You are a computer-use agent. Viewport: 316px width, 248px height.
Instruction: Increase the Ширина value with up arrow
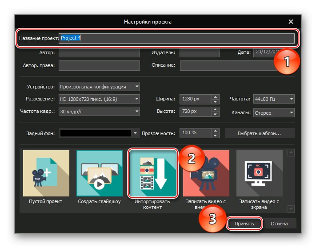click(x=215, y=97)
